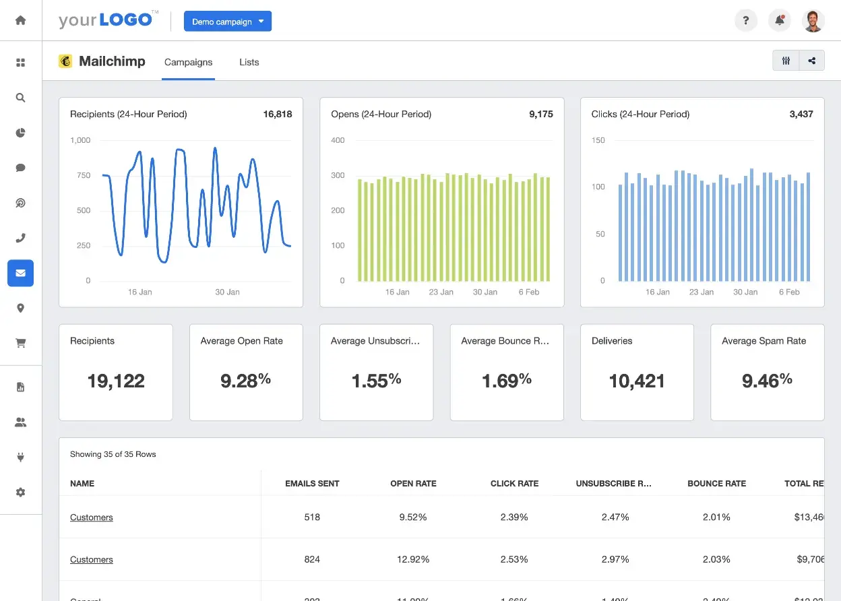
Task: Select the shopping cart sidebar icon
Action: [x=20, y=343]
